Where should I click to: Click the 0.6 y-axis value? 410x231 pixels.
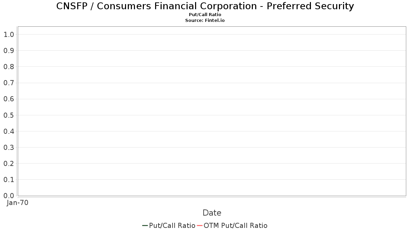pyautogui.click(x=9, y=99)
